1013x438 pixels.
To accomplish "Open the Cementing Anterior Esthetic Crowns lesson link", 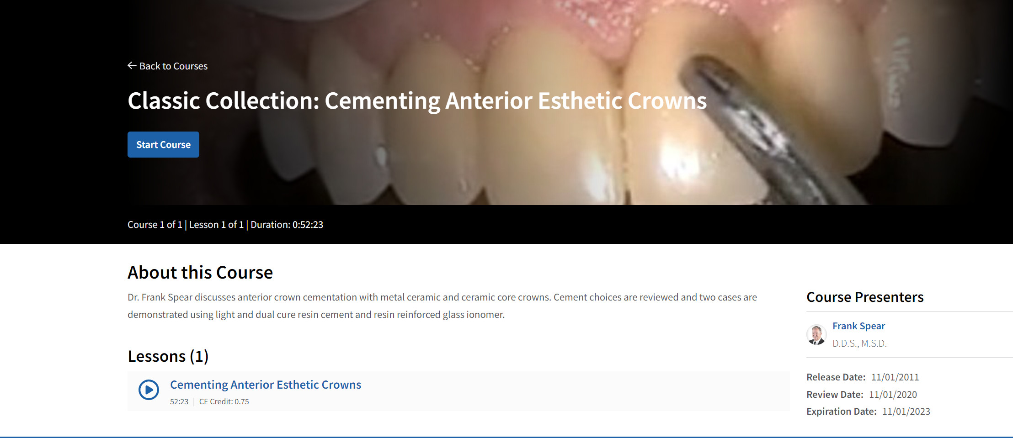I will (x=266, y=385).
